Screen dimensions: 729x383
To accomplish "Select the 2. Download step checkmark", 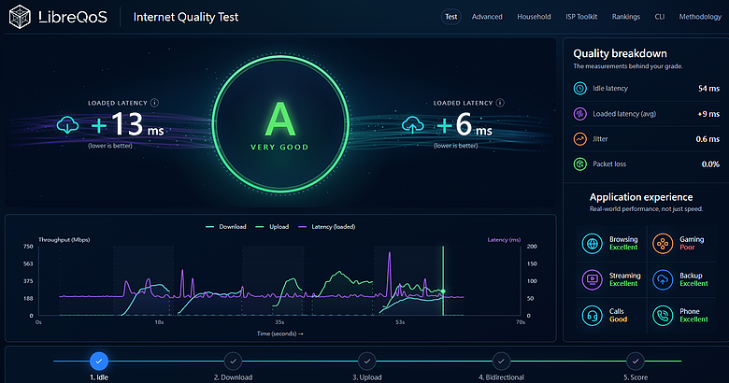I will click(233, 361).
